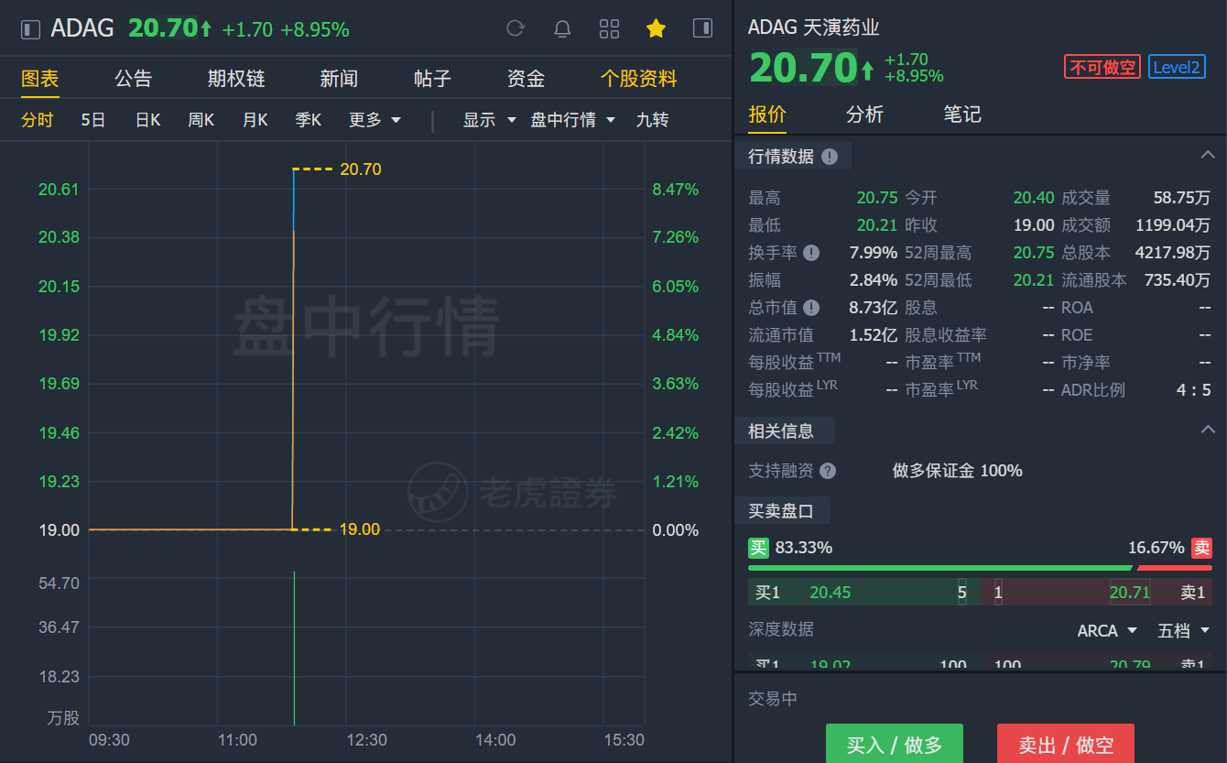The width and height of the screenshot is (1227, 763).
Task: Switch to the 报价 tab
Action: [767, 114]
